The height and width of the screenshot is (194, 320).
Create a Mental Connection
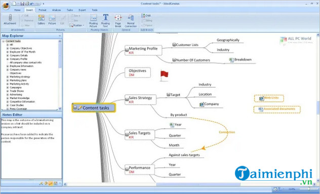(131, 20)
